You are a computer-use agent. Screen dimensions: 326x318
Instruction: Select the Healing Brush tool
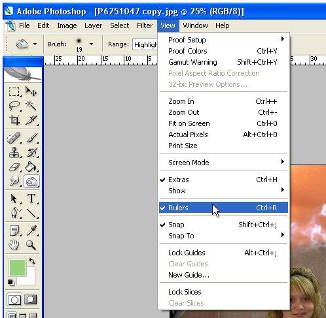(14, 138)
